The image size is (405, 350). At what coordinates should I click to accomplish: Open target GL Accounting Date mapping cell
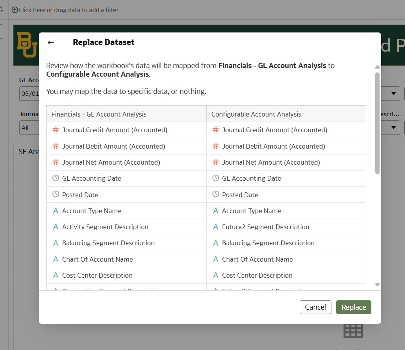point(286,178)
